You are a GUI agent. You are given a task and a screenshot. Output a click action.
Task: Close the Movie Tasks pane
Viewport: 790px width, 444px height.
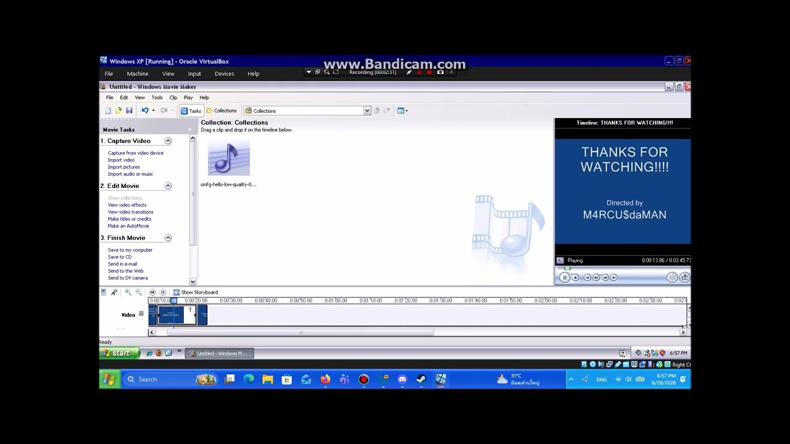click(x=189, y=129)
